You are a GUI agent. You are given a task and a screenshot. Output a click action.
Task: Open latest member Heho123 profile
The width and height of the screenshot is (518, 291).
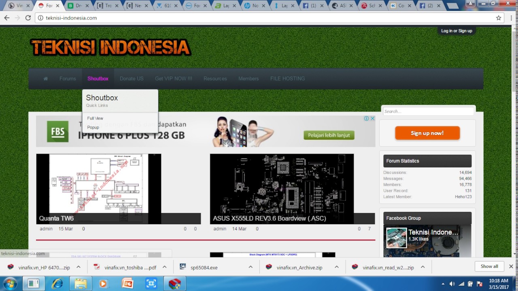(463, 197)
